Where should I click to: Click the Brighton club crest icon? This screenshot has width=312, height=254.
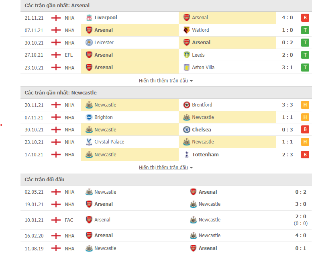[89, 117]
